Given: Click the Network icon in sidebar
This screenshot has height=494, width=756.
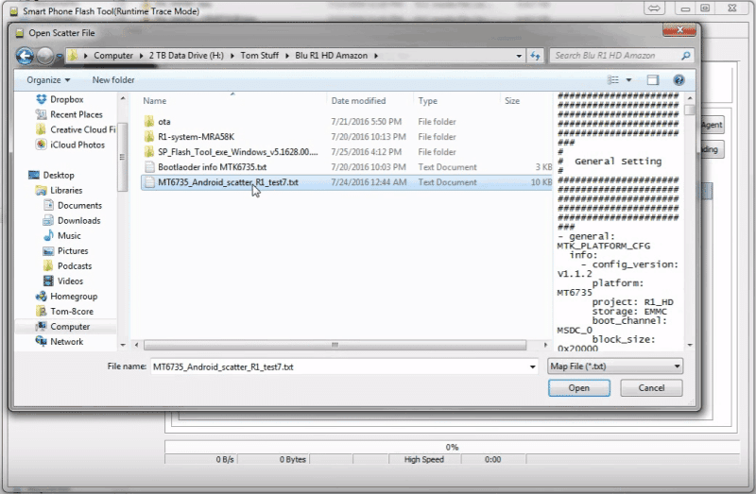Looking at the screenshot, I should 42,342.
